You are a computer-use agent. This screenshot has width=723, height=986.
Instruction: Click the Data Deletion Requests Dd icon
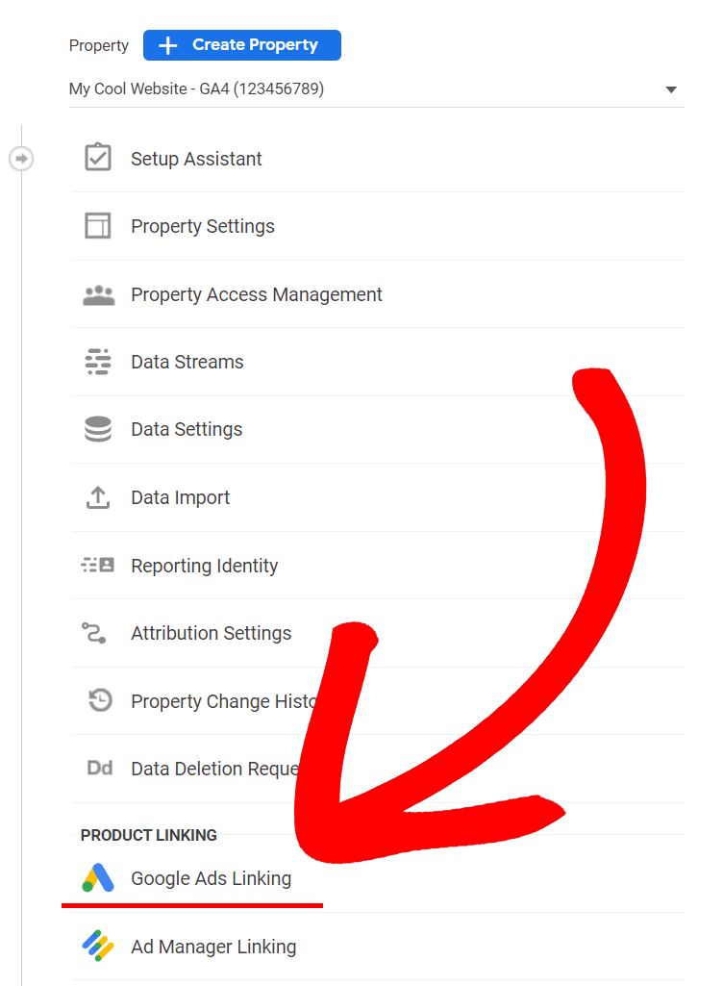click(x=97, y=769)
